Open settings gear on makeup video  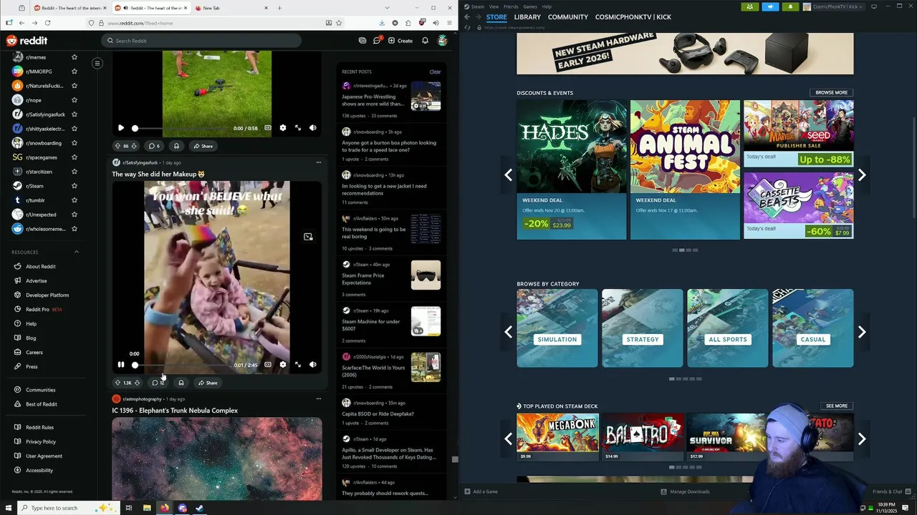(x=283, y=365)
